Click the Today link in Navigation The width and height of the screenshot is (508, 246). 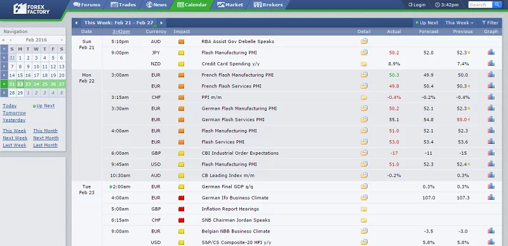pos(10,106)
